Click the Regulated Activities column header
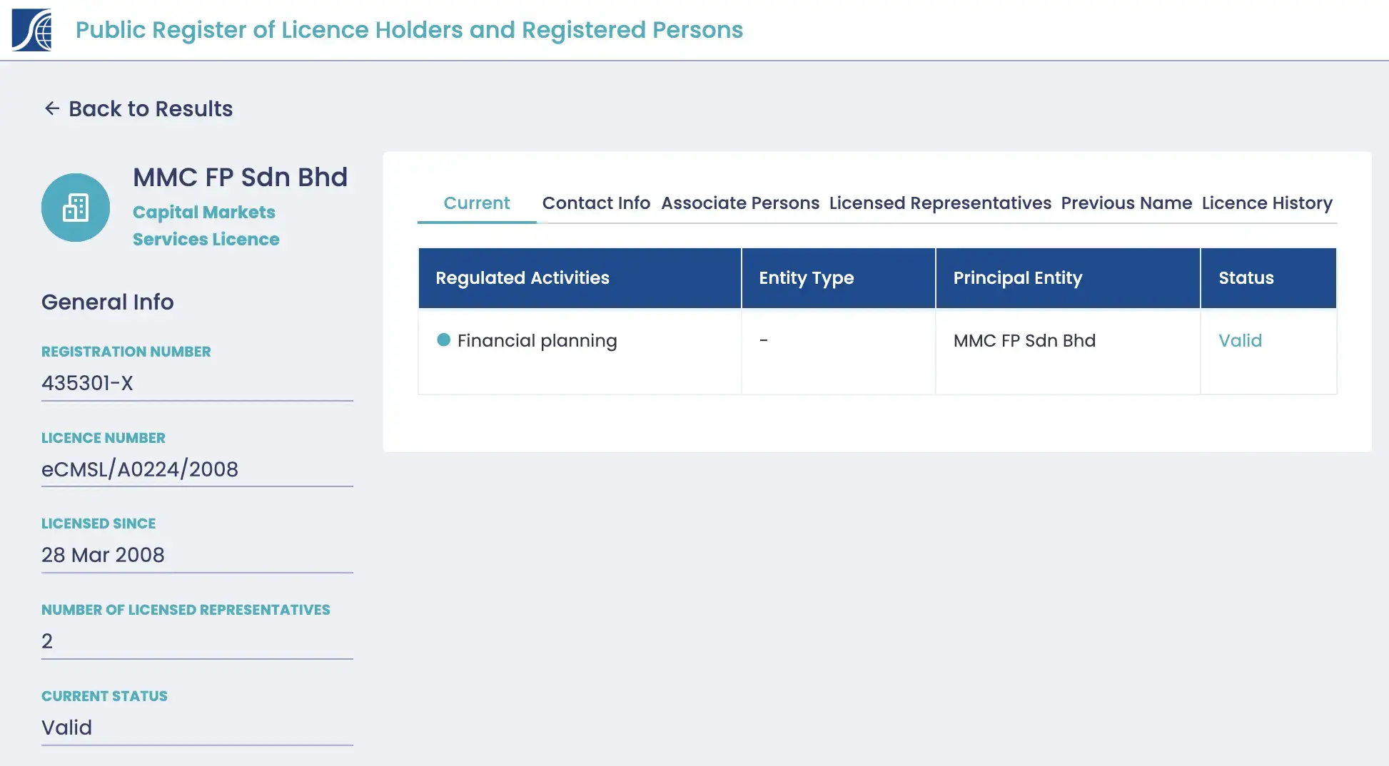This screenshot has width=1389, height=766. coord(522,278)
